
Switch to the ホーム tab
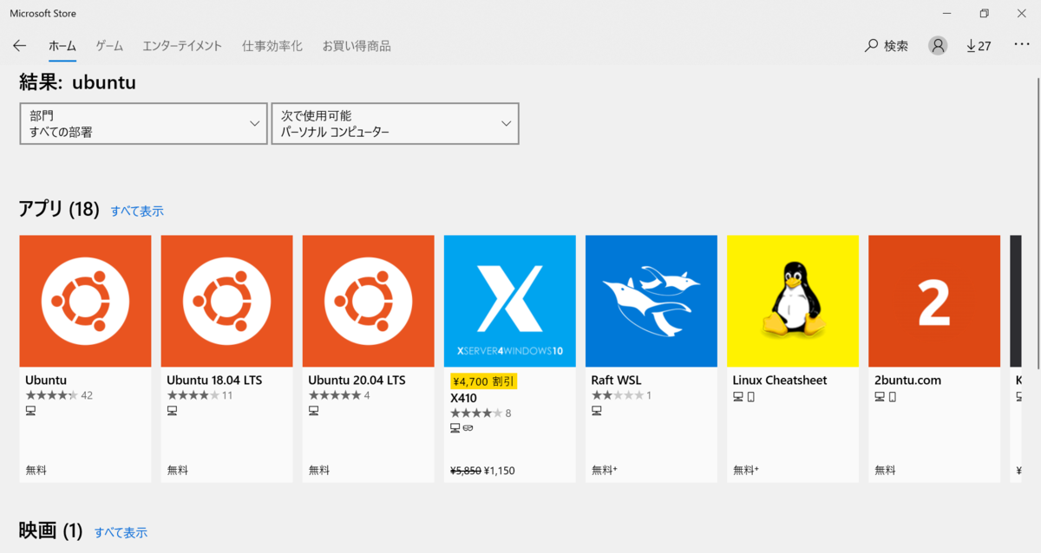pos(62,46)
